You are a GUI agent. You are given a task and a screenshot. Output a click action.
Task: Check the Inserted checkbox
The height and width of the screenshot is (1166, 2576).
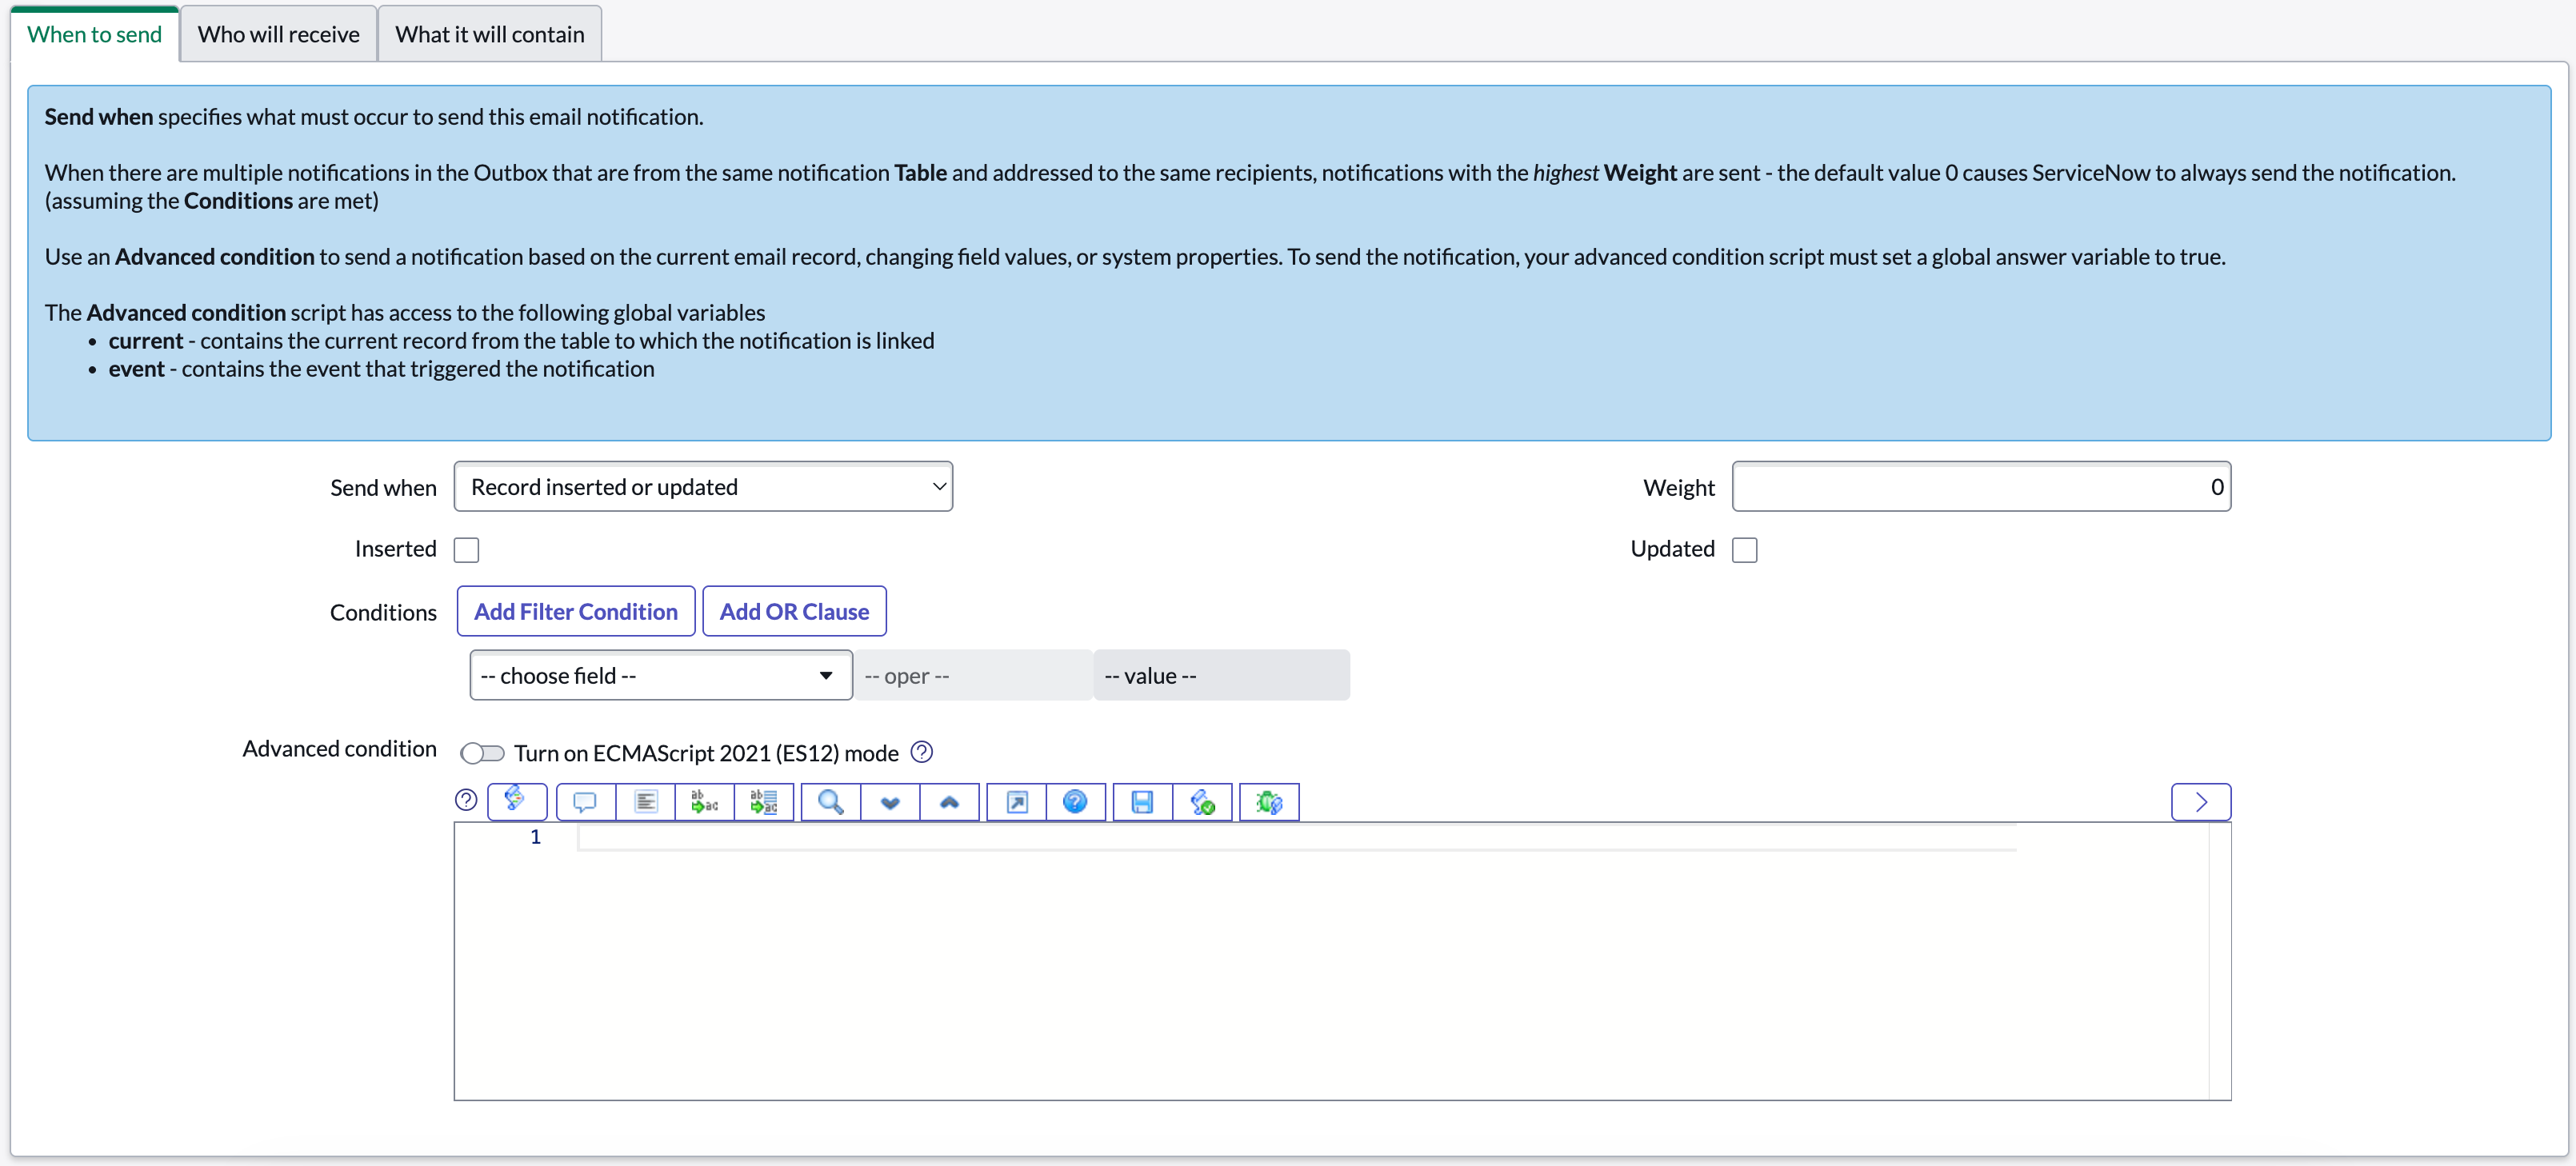pos(466,549)
